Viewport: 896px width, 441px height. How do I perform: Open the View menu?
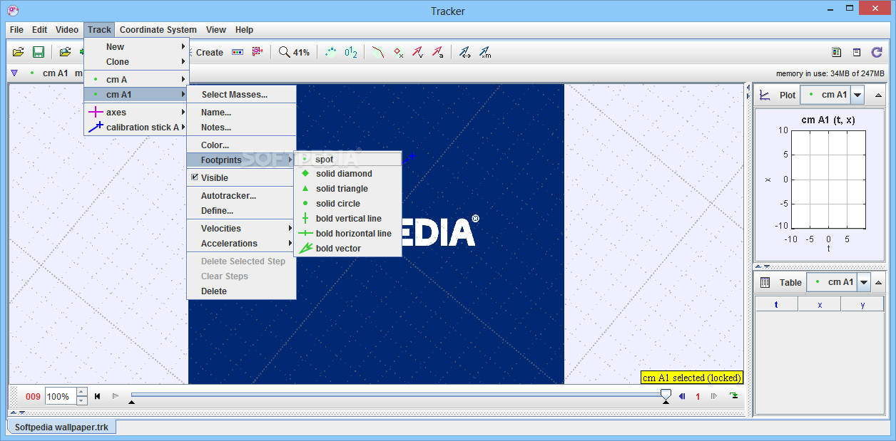(216, 30)
